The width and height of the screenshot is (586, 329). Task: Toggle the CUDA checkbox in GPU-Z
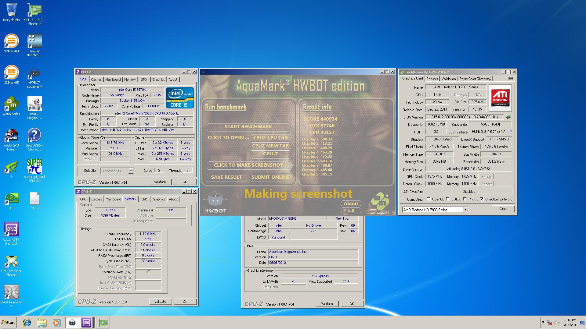click(x=448, y=199)
